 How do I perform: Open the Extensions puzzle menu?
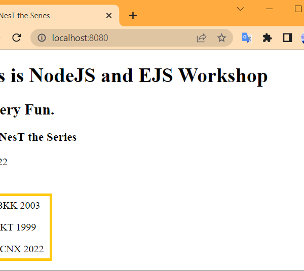[x=267, y=38]
